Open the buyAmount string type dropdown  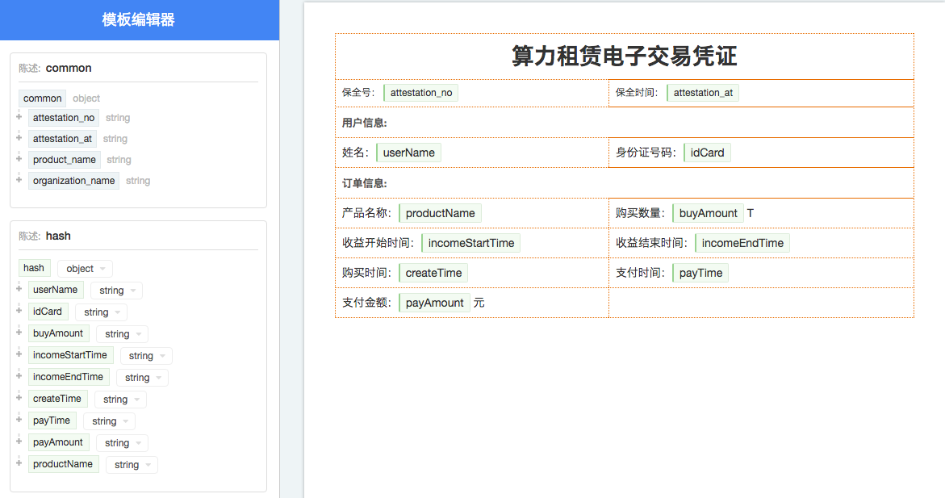click(123, 334)
